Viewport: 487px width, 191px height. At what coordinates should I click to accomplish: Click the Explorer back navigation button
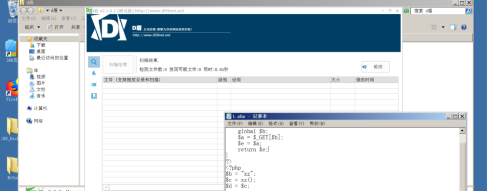(23, 11)
